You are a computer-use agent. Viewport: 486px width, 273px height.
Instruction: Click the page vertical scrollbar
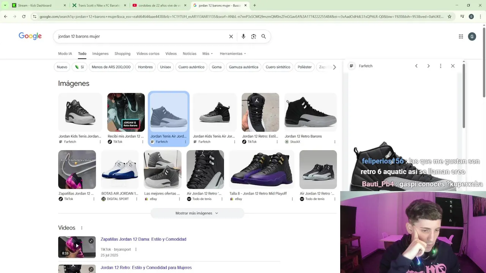(484, 63)
